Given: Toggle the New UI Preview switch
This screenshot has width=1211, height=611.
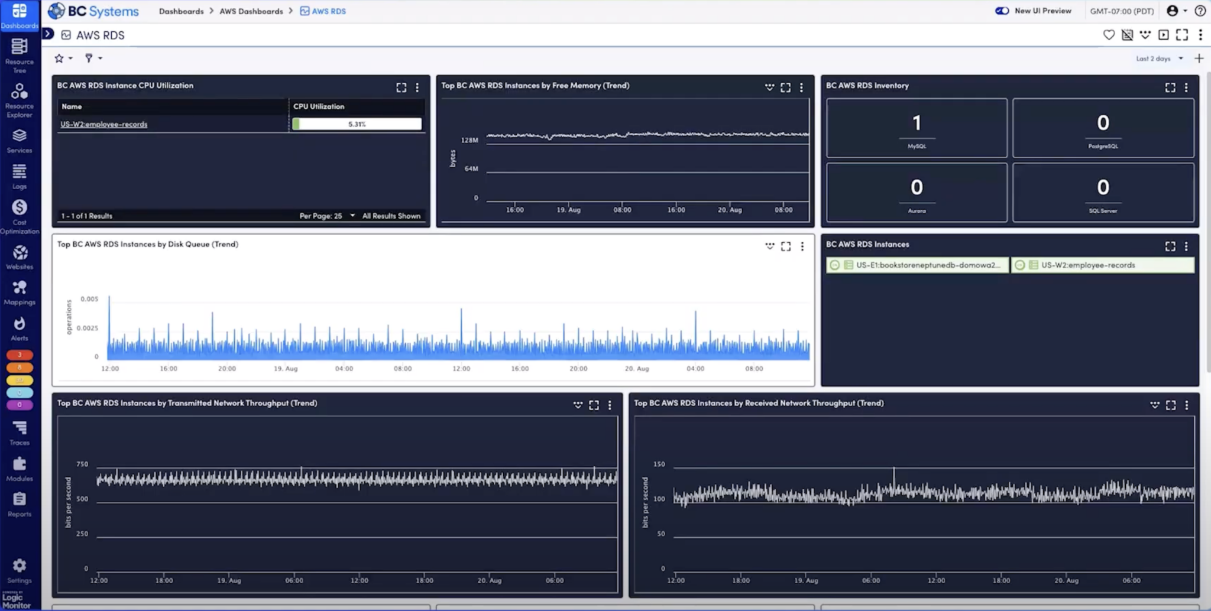Looking at the screenshot, I should click(1002, 11).
